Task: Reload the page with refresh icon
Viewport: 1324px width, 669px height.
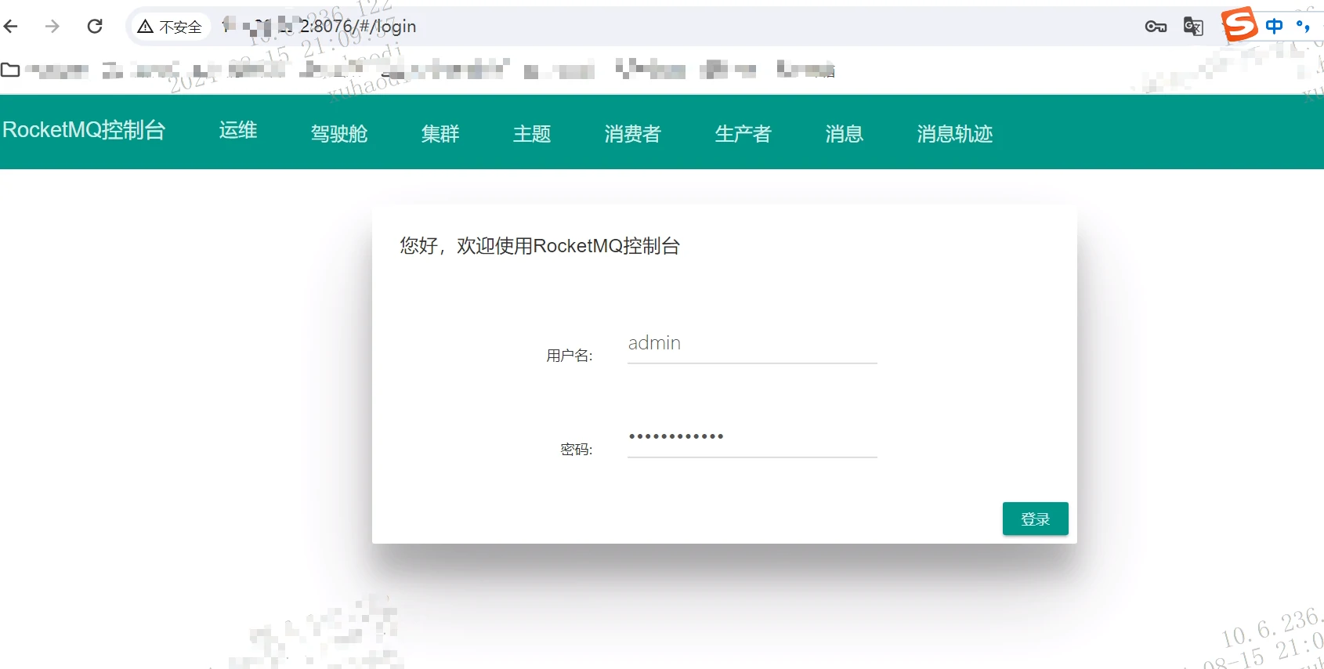Action: pyautogui.click(x=95, y=27)
